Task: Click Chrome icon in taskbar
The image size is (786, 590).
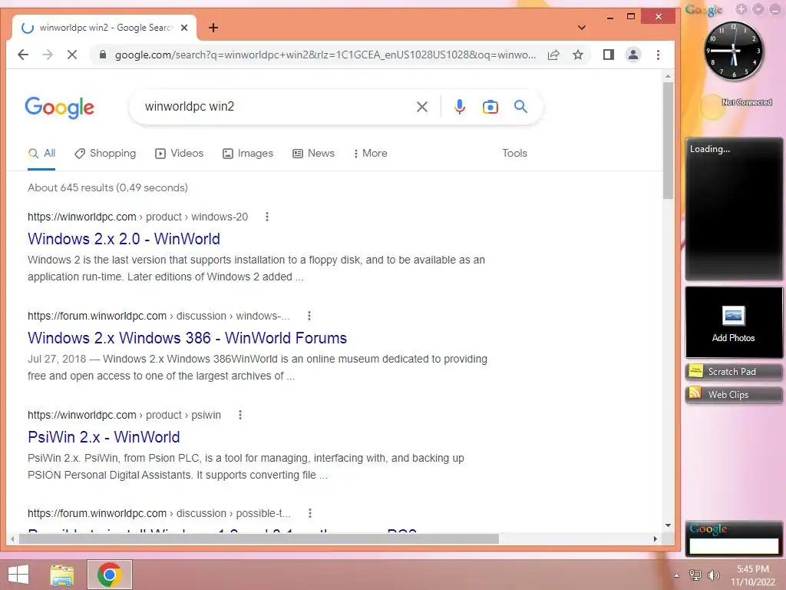Action: coord(110,575)
